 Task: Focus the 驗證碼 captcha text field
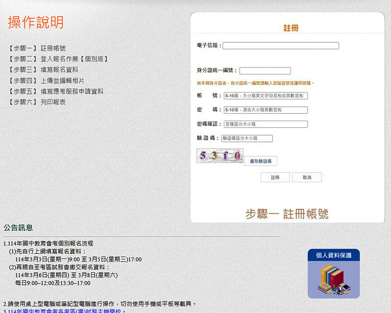click(247, 139)
